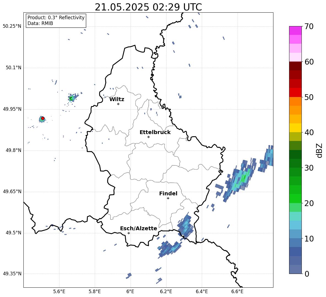Viewport: 326px width, 297px height.
Task: Click the blue echo patch south of Findel
Action: 186,226
